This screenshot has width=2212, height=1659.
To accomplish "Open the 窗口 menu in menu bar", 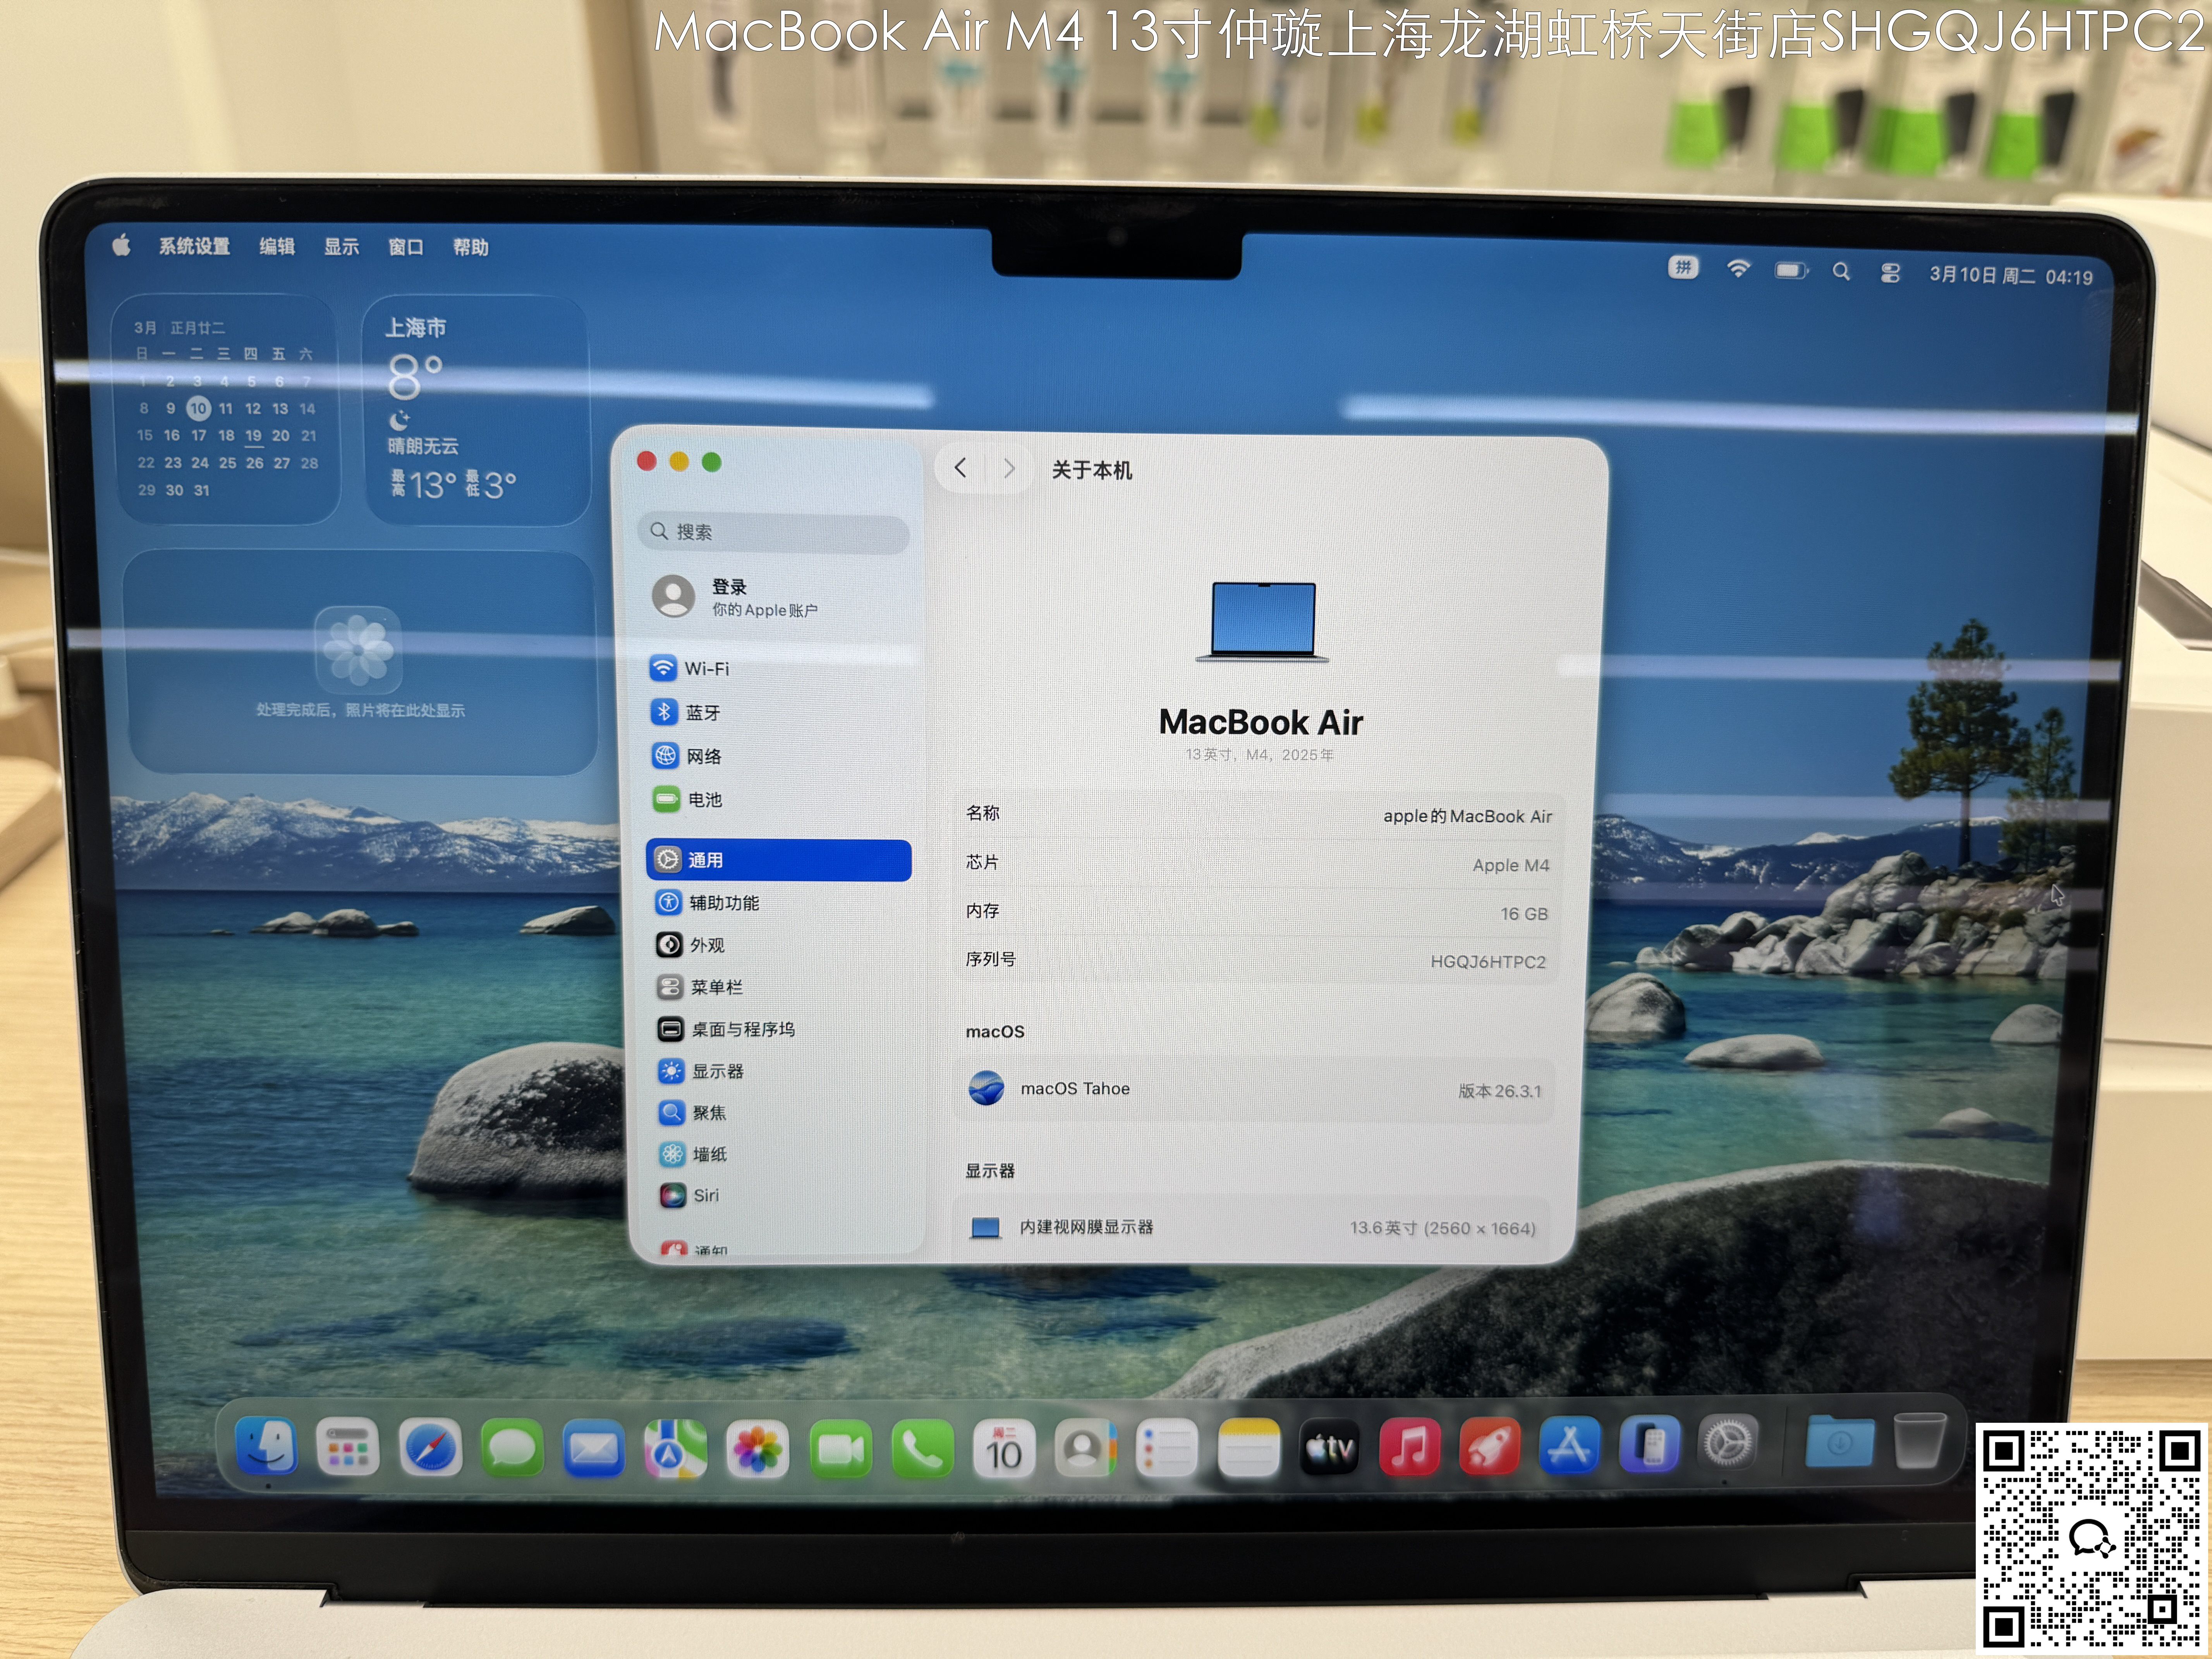I will tap(405, 247).
